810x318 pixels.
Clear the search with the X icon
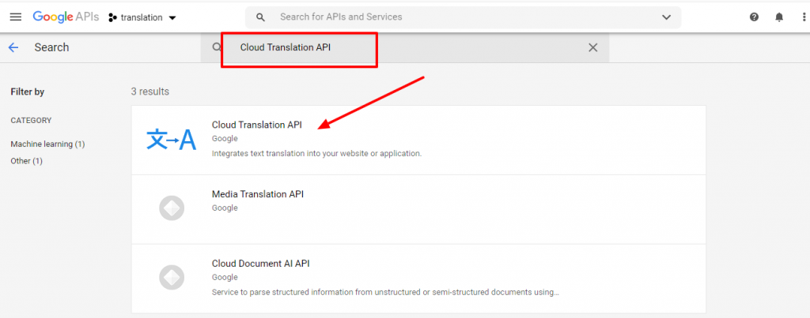(593, 47)
